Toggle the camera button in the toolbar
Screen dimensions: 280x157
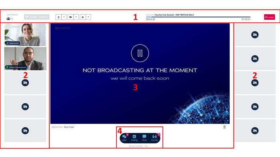70,17
